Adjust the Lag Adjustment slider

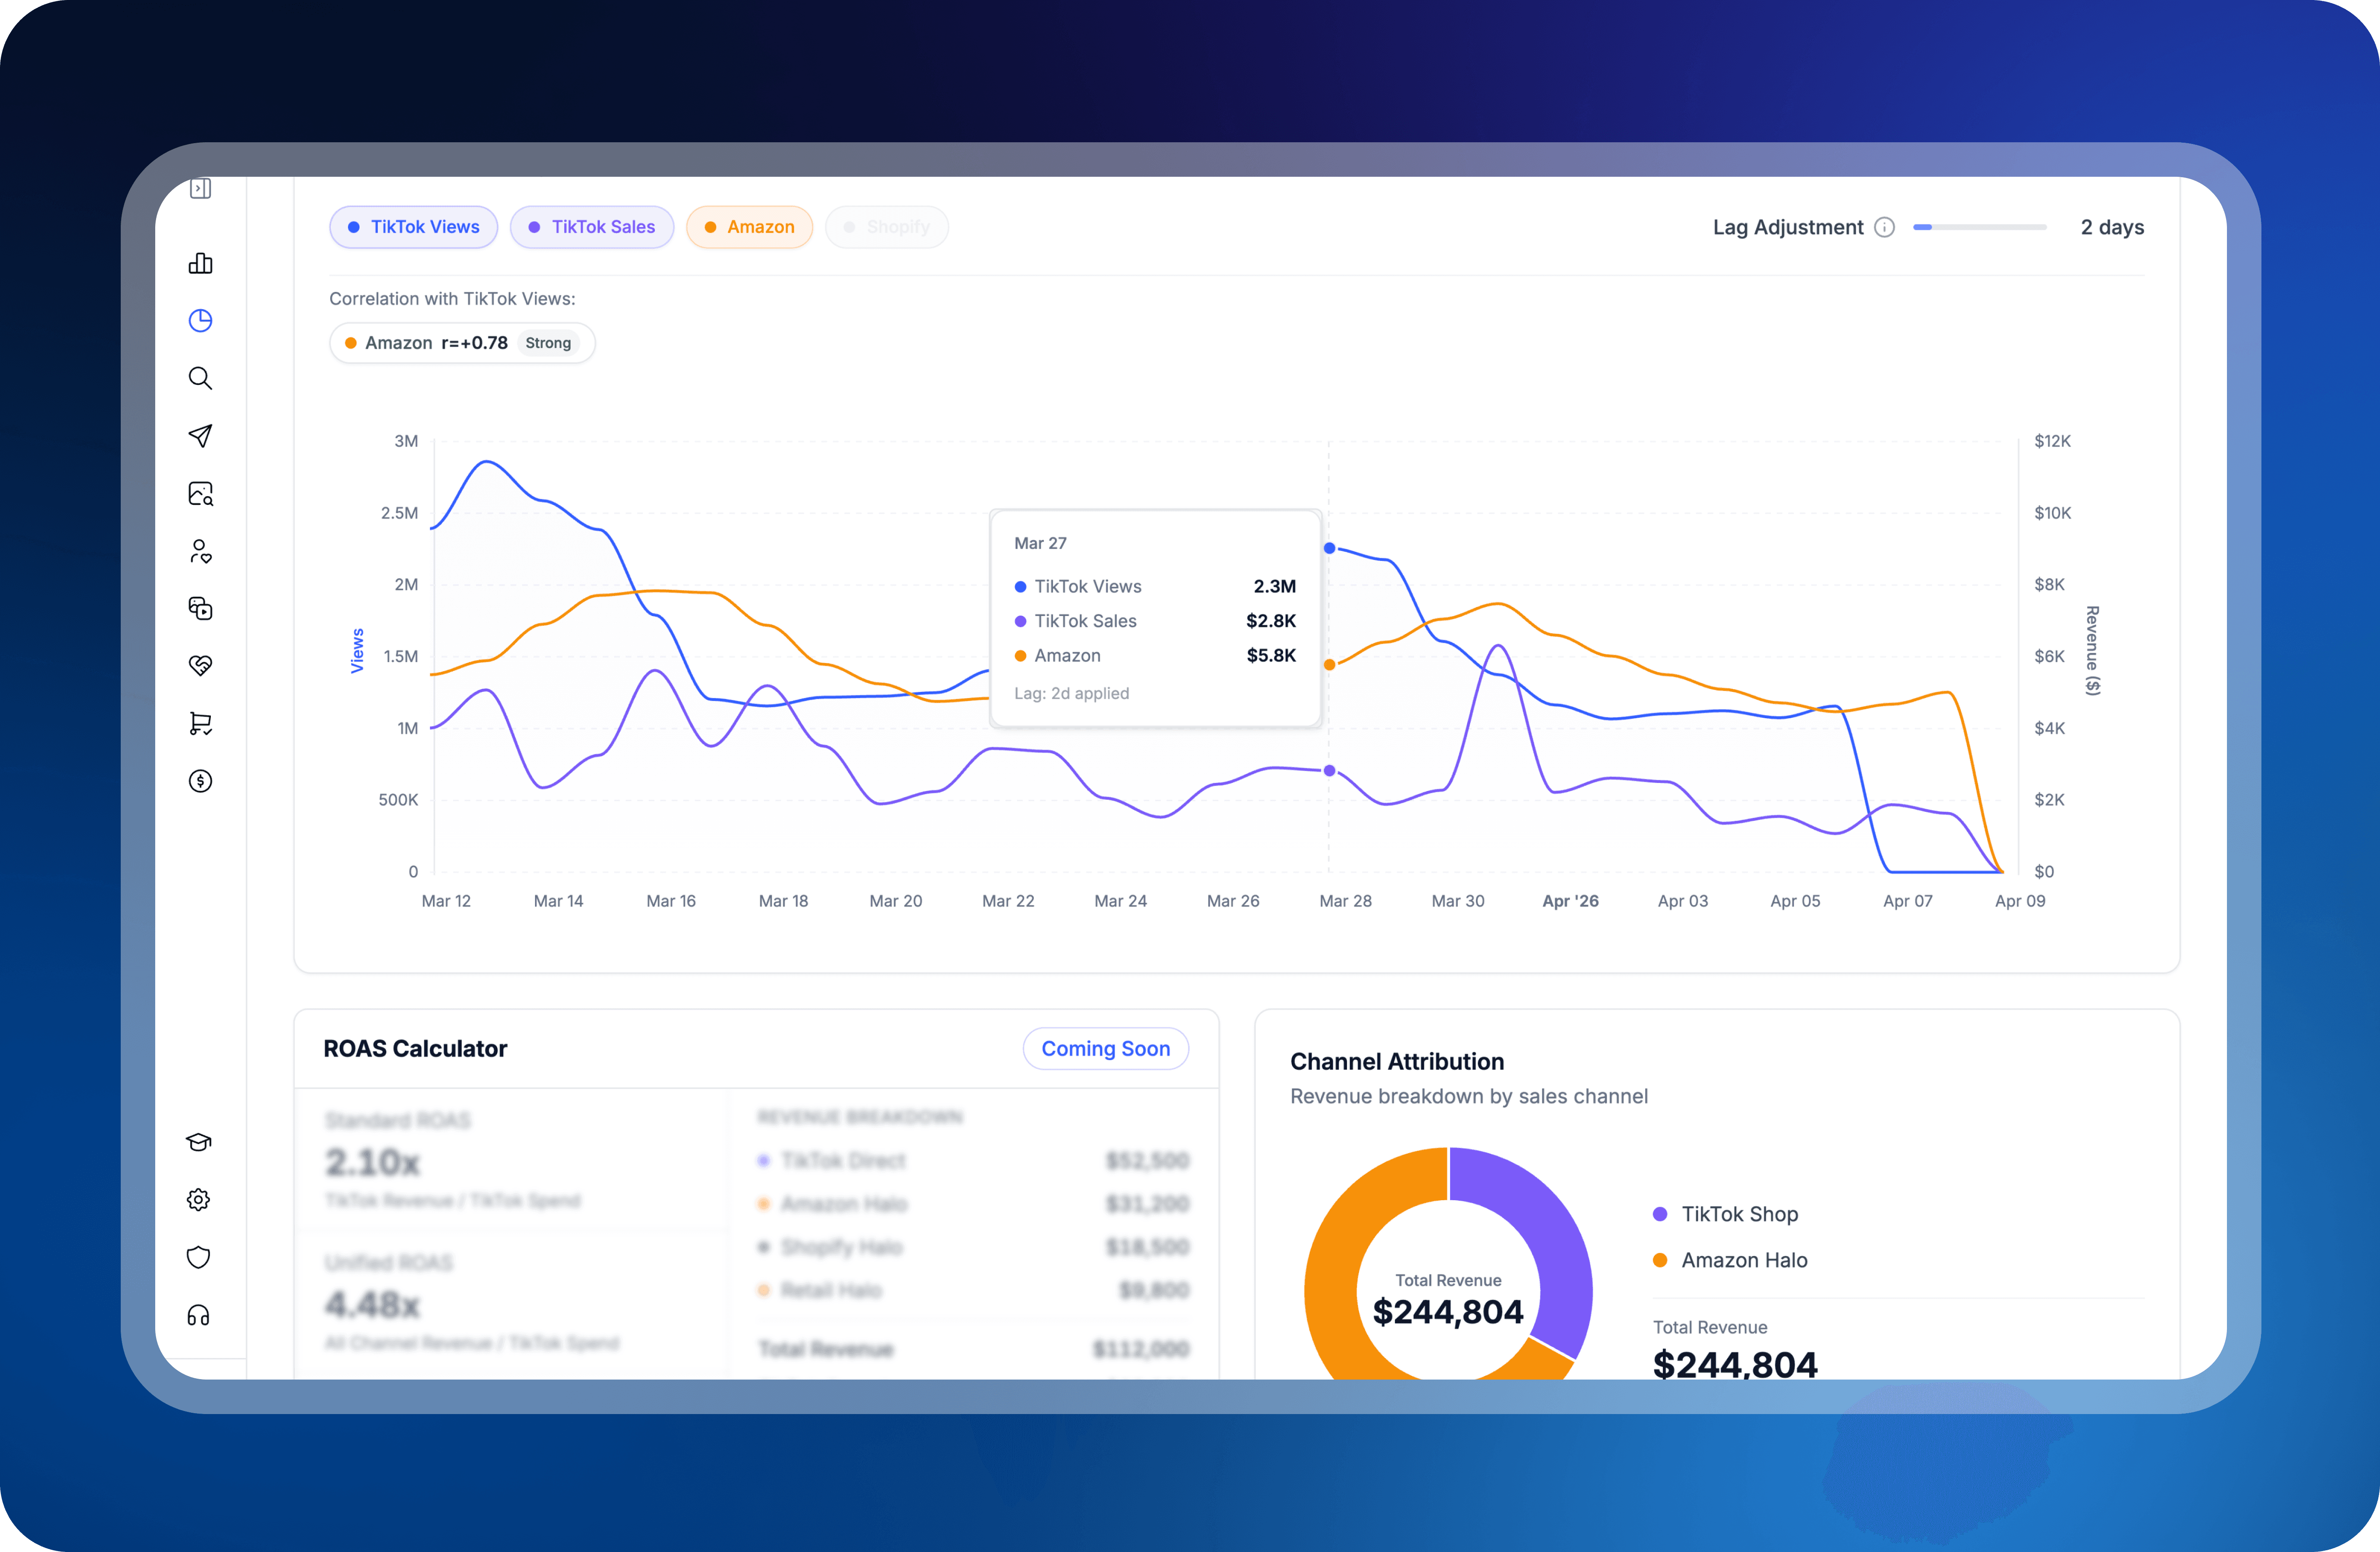click(1980, 227)
